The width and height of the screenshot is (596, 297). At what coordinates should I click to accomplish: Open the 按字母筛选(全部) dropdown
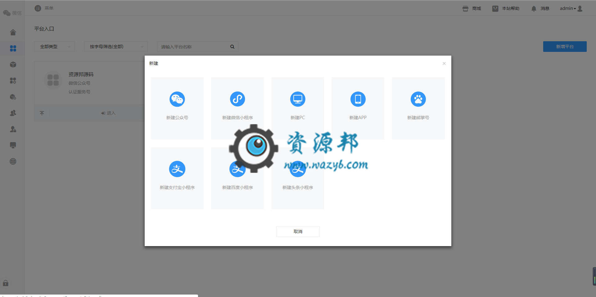[x=116, y=47]
